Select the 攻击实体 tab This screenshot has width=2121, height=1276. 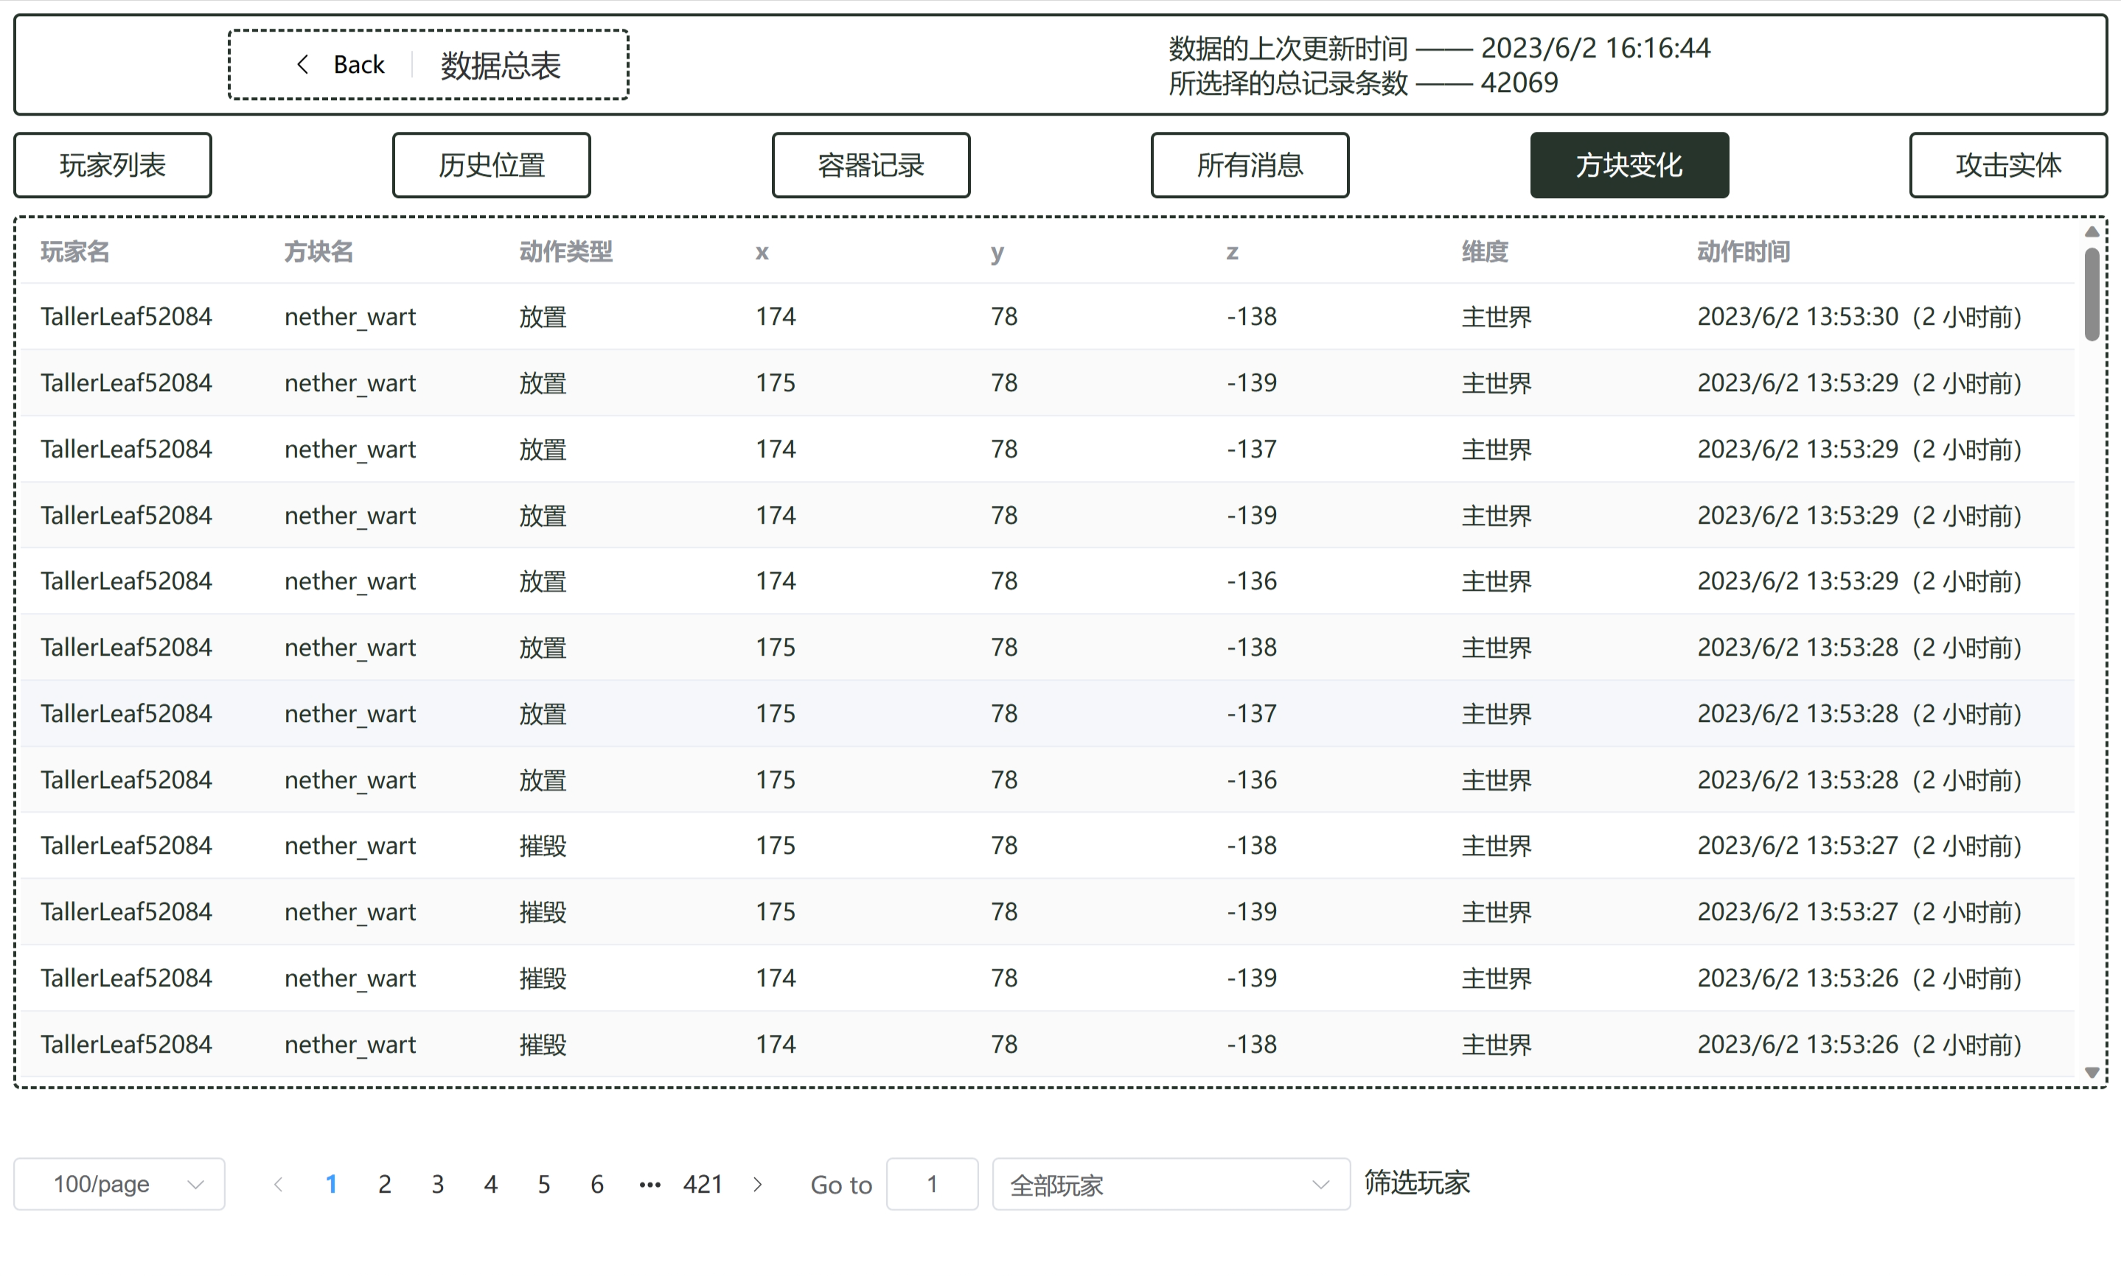[x=2007, y=165]
